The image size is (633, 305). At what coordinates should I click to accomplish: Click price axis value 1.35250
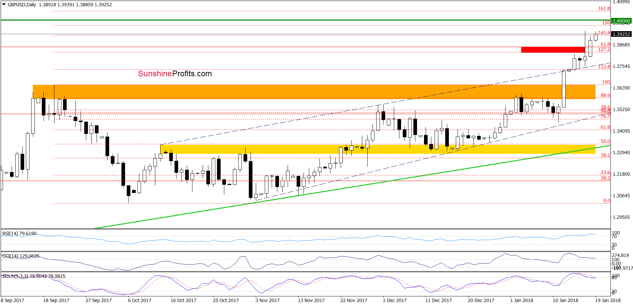621,109
